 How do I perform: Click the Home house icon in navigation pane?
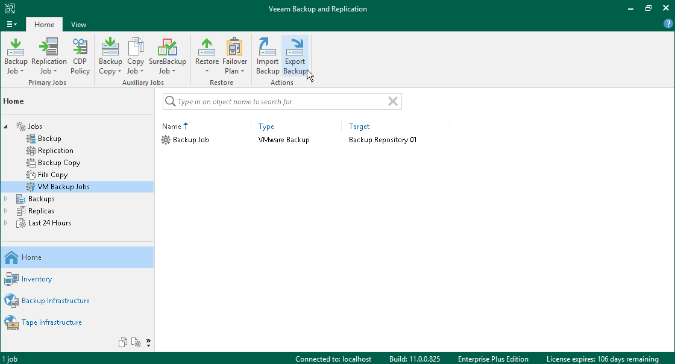pyautogui.click(x=11, y=257)
